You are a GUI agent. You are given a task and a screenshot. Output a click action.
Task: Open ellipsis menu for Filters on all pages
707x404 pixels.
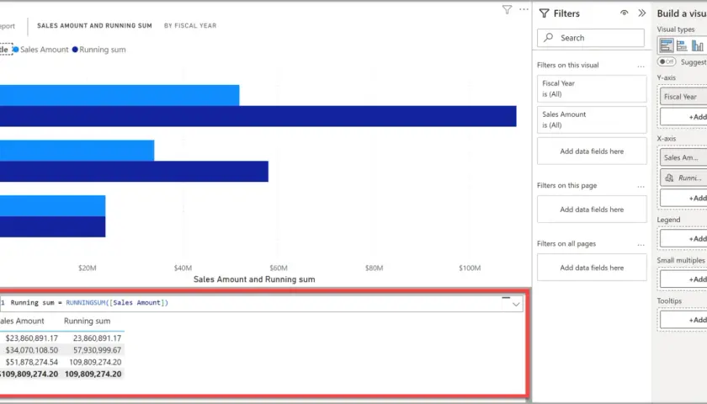[x=641, y=244]
